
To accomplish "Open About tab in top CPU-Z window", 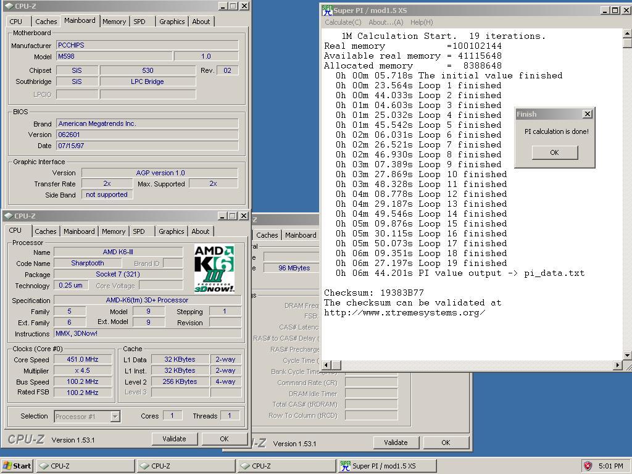I will click(201, 22).
